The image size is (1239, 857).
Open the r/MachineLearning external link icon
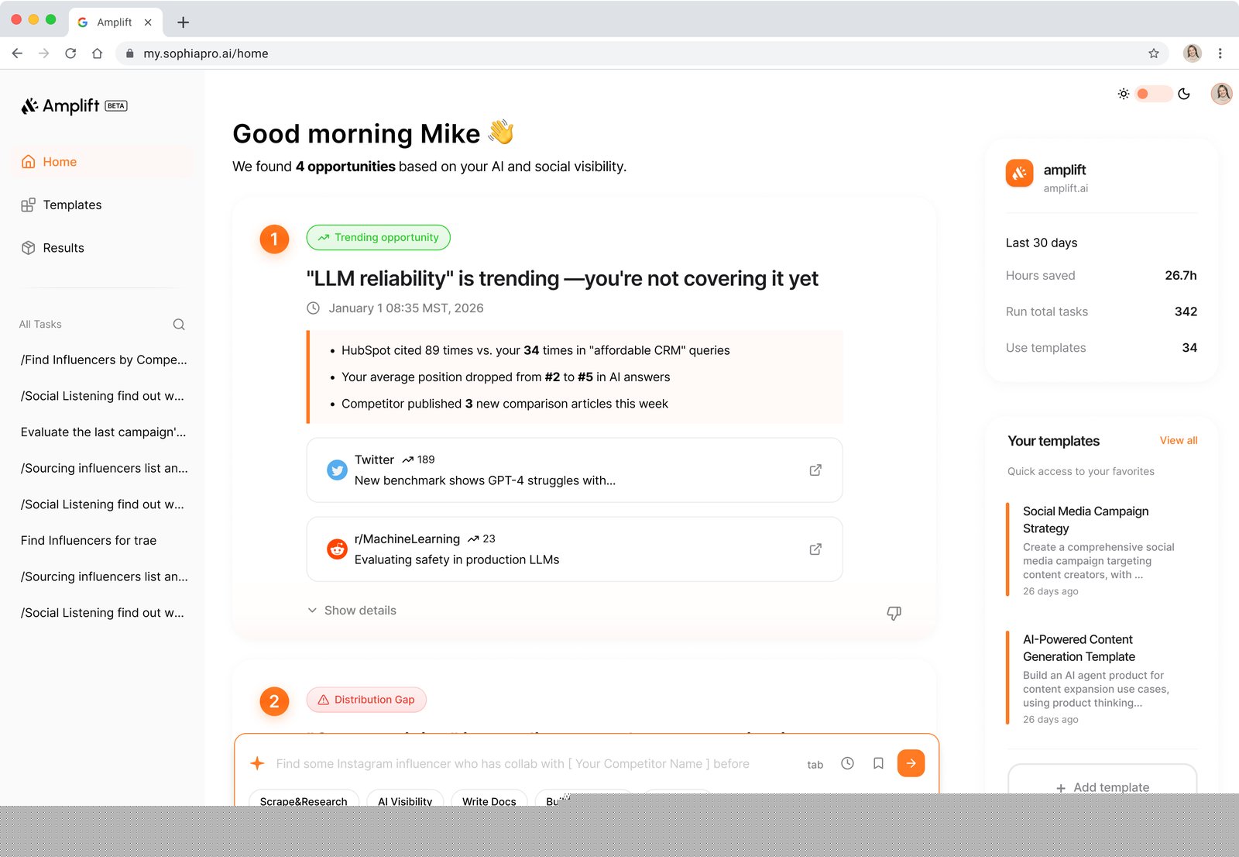815,549
